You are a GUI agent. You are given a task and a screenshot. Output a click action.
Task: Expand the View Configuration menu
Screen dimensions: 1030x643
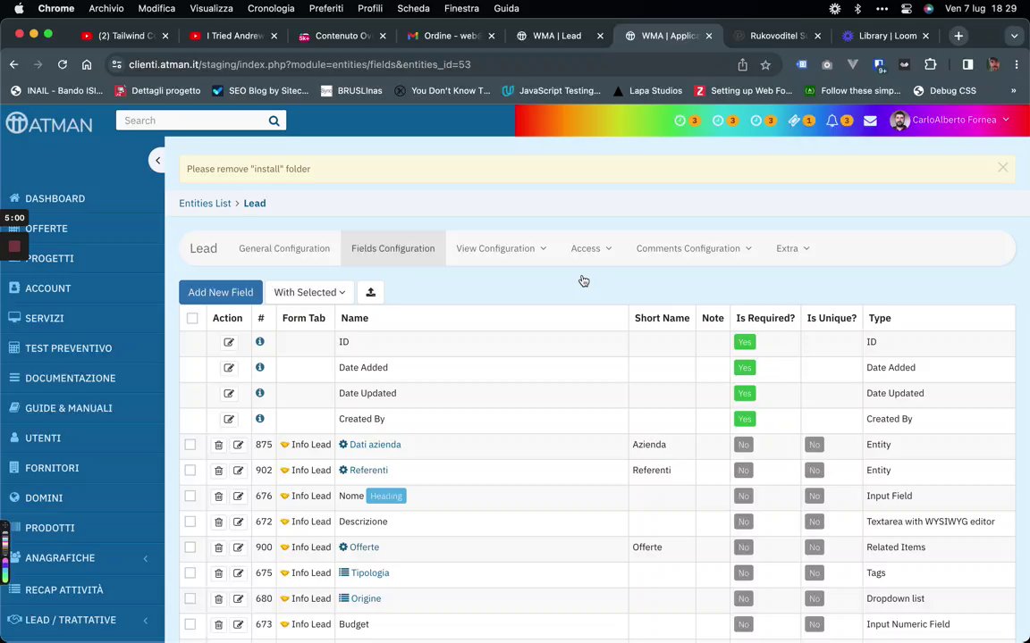coord(502,248)
